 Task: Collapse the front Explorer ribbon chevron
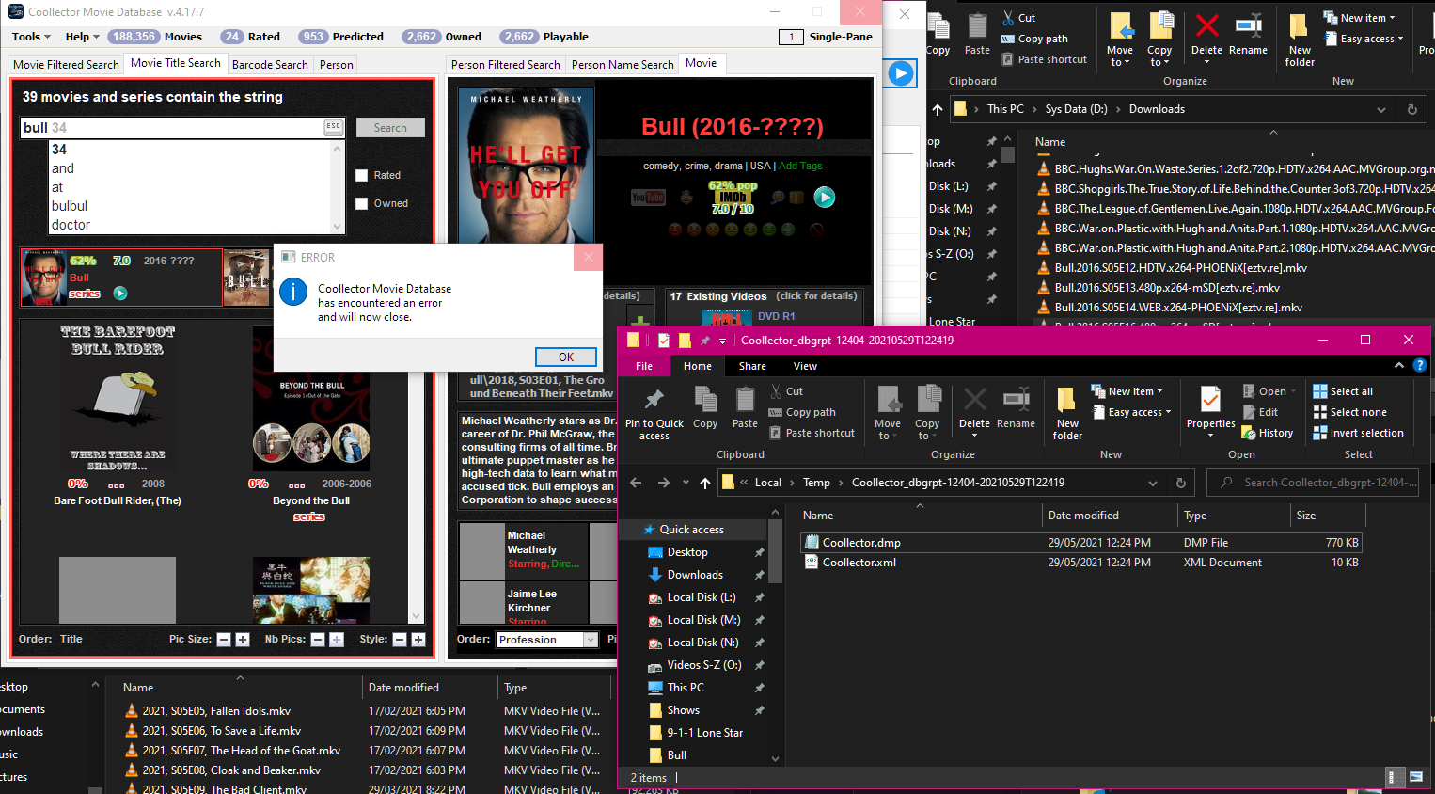point(1399,365)
